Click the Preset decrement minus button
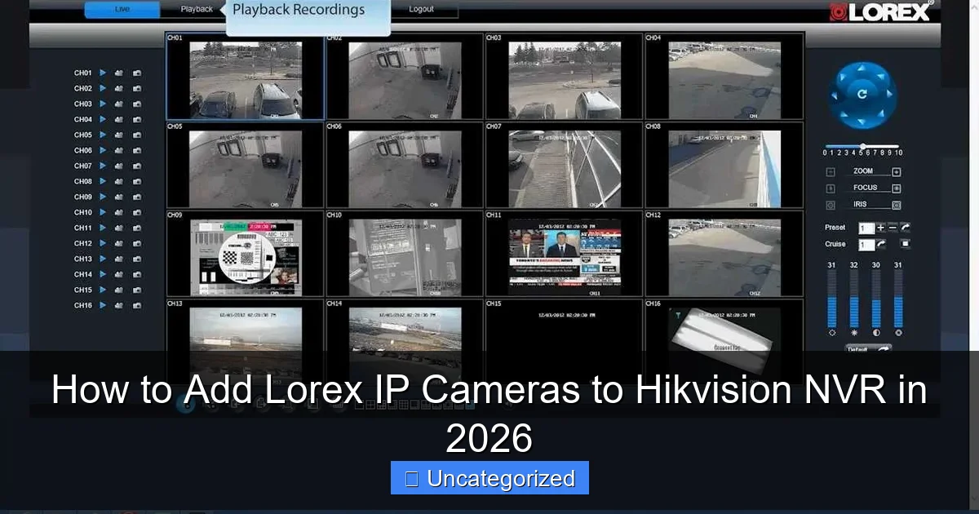 pos(891,227)
